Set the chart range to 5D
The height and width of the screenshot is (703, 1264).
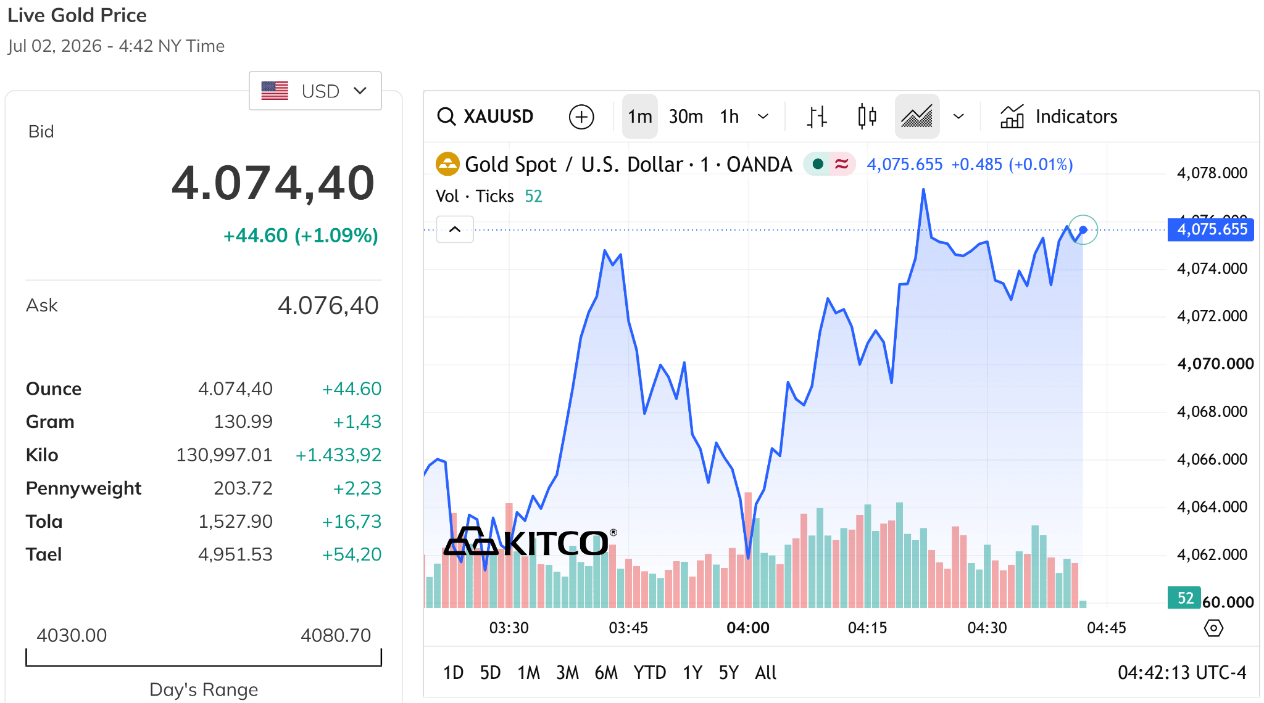[490, 672]
